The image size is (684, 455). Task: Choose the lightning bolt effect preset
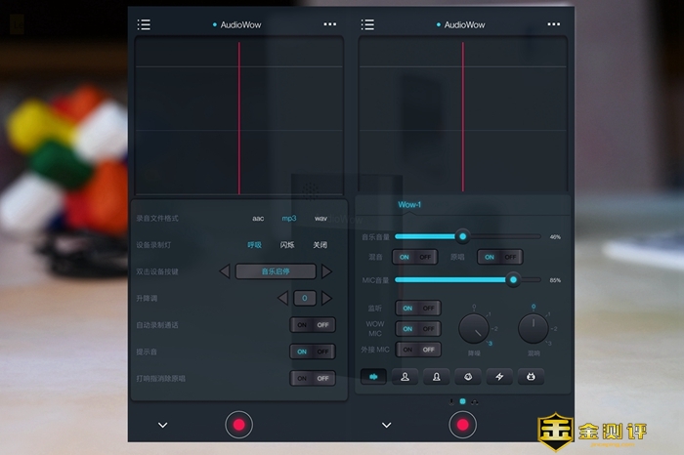pyautogui.click(x=499, y=376)
